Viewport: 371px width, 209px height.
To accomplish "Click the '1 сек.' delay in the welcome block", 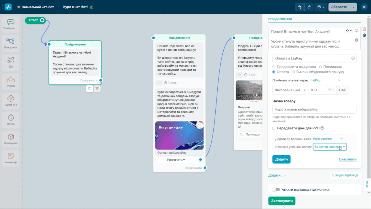I will click(170, 83).
